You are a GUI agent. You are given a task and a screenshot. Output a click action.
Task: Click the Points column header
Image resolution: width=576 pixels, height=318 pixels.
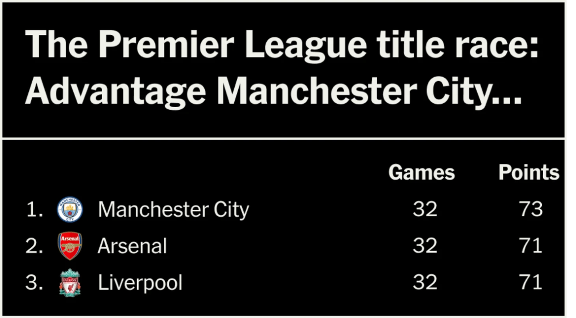[529, 172]
